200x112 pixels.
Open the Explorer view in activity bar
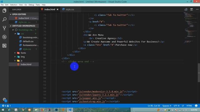(4, 11)
